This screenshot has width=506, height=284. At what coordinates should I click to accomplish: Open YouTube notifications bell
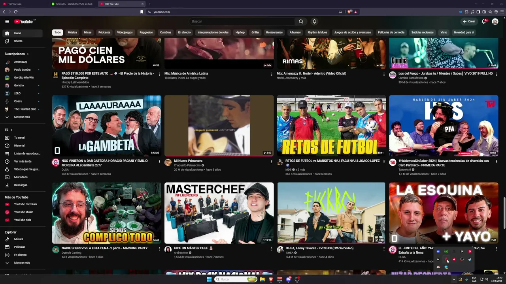coord(483,21)
